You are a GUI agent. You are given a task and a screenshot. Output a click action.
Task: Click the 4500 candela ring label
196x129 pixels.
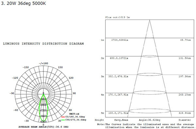pyautogui.click(x=43, y=122)
